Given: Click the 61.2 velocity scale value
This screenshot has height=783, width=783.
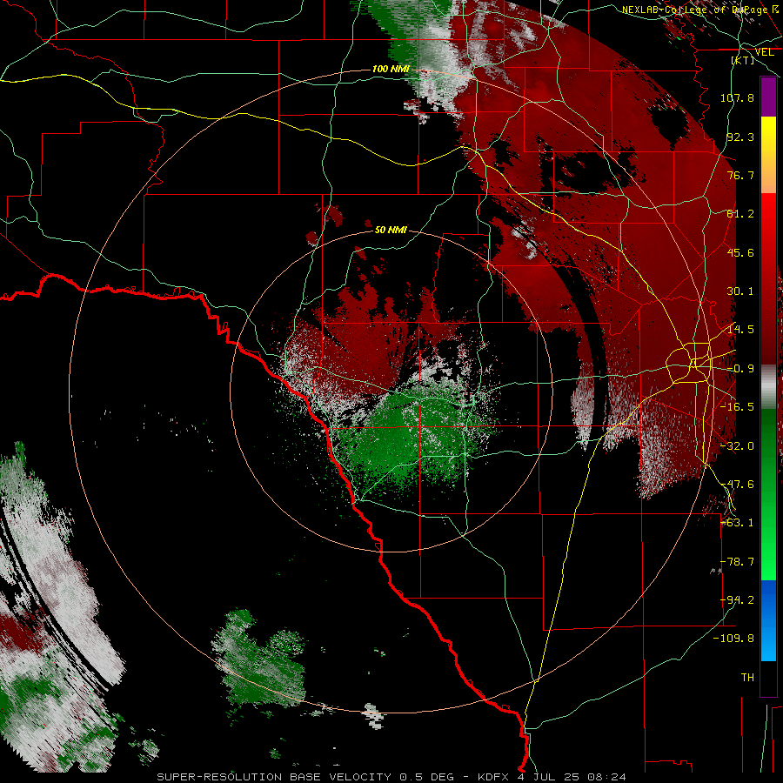Looking at the screenshot, I should 740,214.
